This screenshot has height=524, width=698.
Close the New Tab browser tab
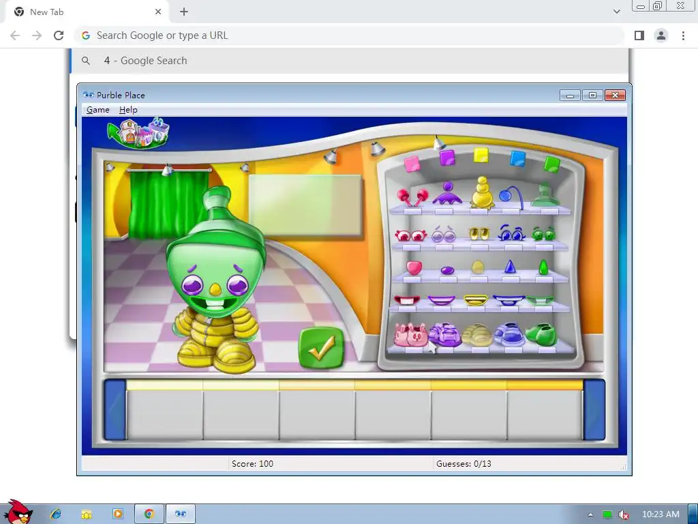tap(158, 12)
